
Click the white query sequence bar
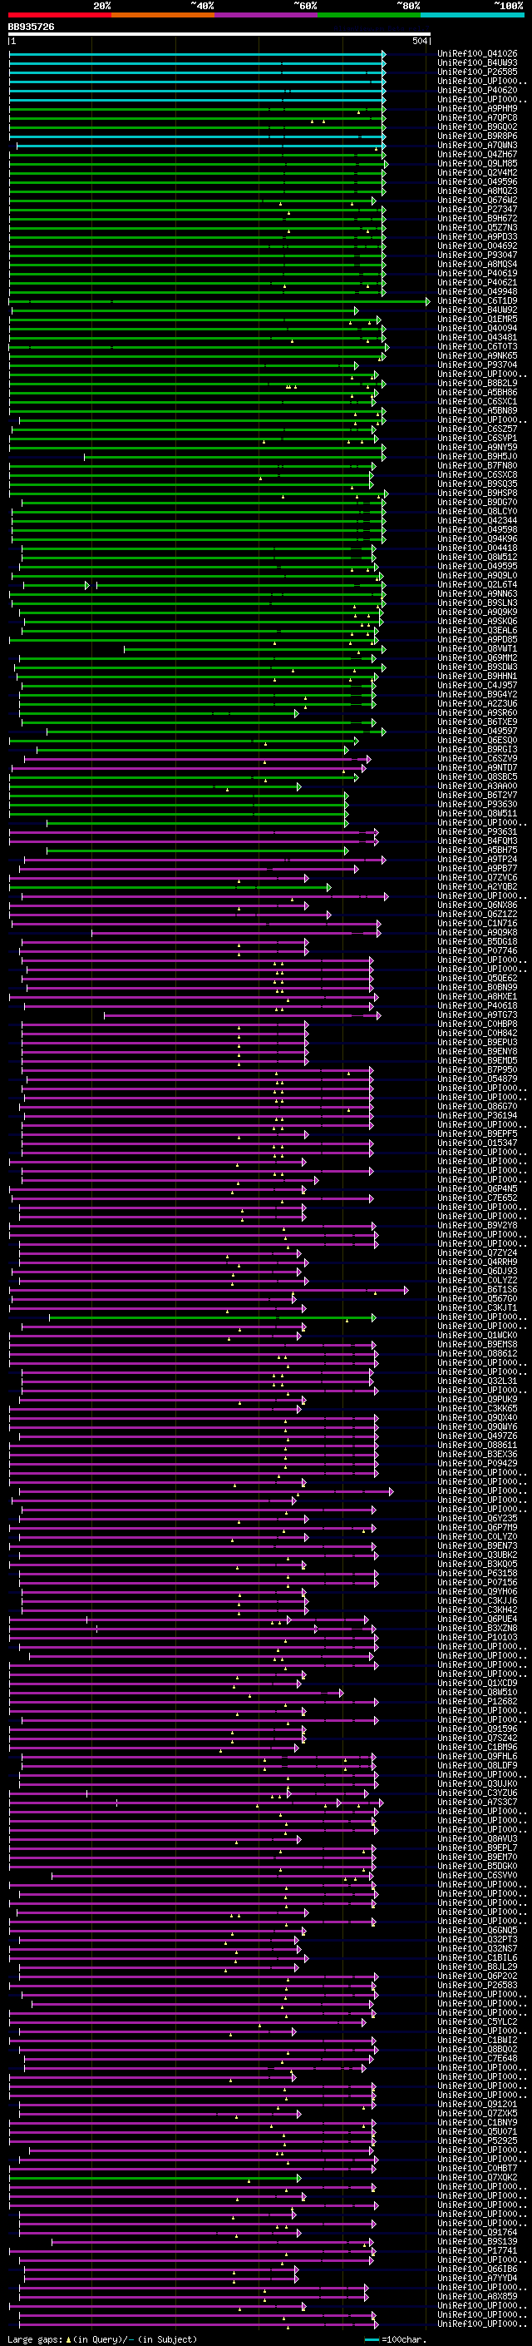coord(219,35)
